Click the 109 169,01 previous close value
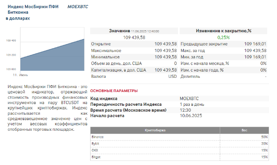Screen dimensions: 277x165 pos(255,44)
